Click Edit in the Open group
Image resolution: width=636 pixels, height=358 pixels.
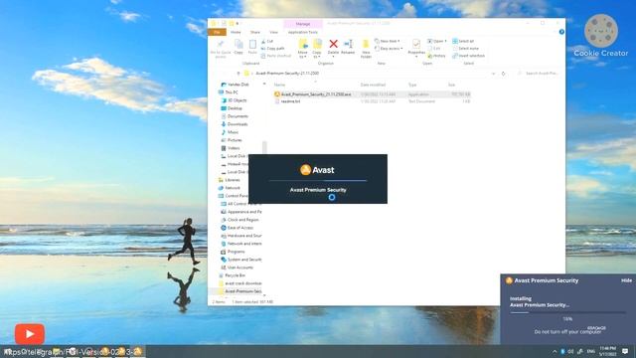434,49
